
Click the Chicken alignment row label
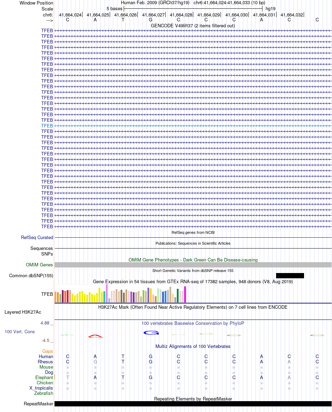click(45, 383)
